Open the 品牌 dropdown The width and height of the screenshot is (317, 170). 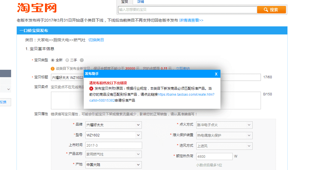113,125
